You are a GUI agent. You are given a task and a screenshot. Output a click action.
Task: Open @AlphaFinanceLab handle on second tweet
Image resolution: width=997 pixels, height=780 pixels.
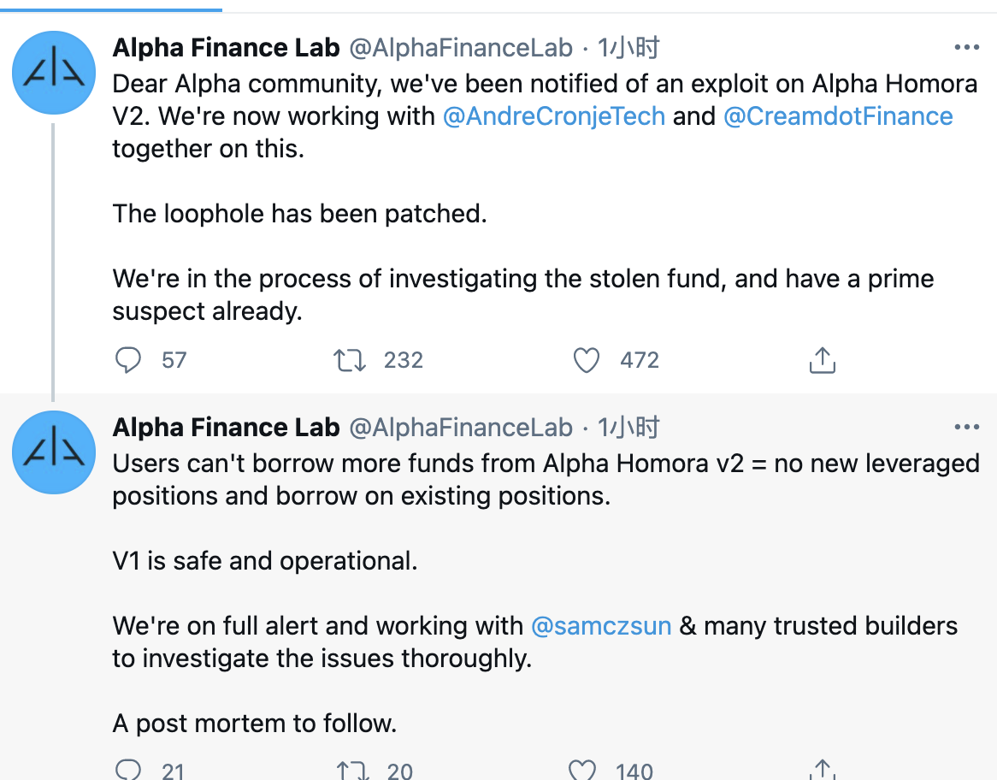coord(461,427)
